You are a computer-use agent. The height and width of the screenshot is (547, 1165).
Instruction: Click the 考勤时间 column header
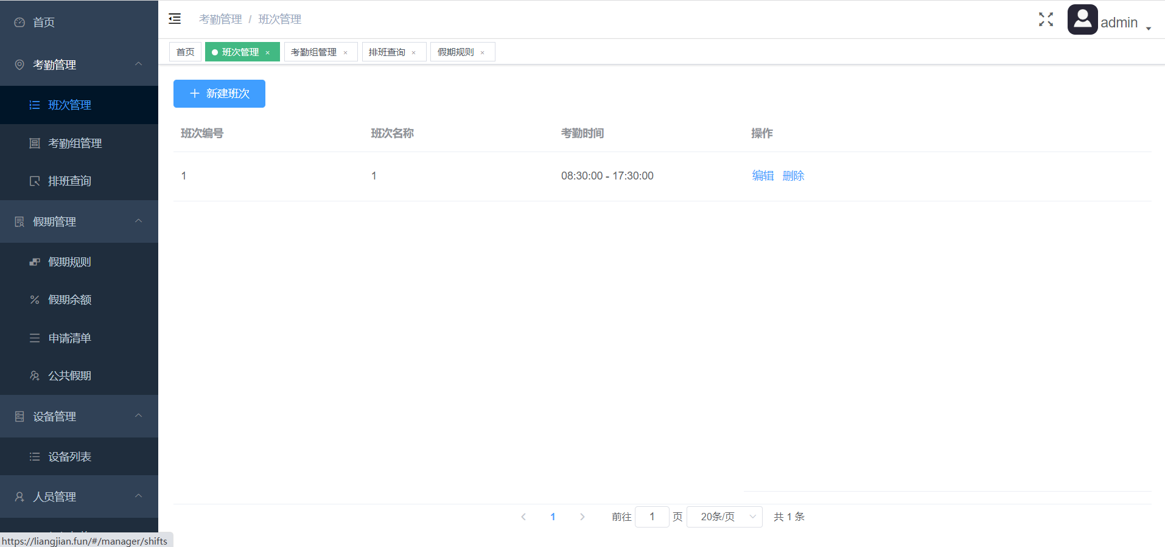582,133
